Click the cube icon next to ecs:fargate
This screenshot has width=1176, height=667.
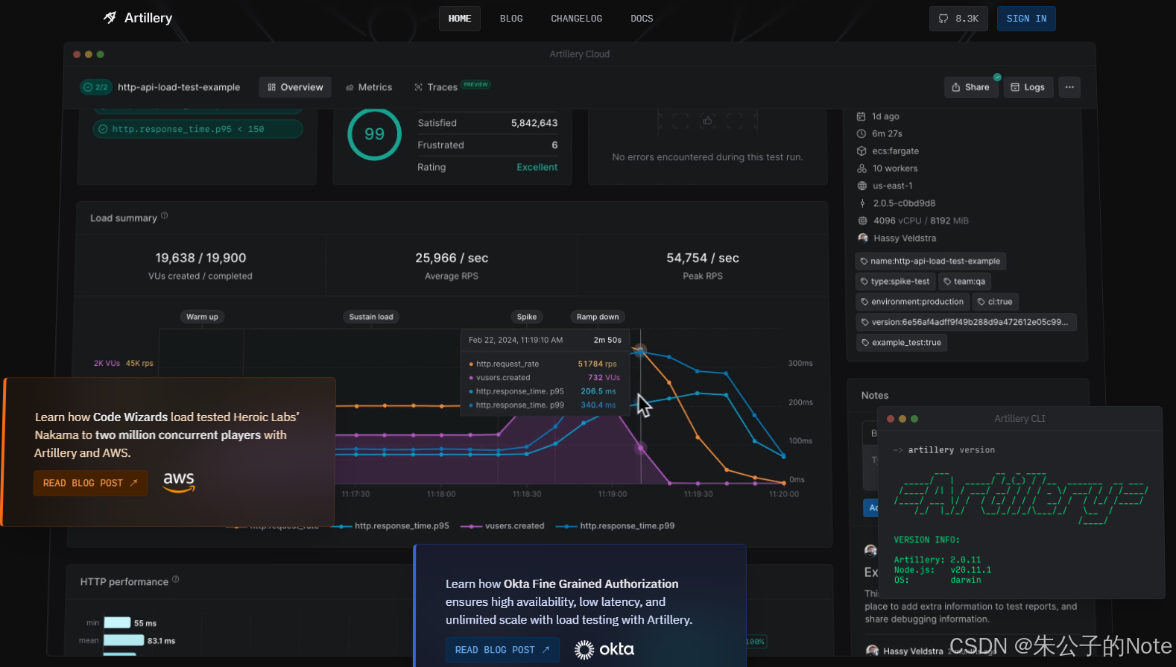pos(862,151)
